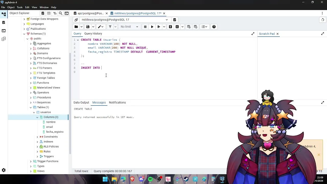Maximize the query editor panel arrow icon
The height and width of the screenshot is (184, 327).
(253, 34)
